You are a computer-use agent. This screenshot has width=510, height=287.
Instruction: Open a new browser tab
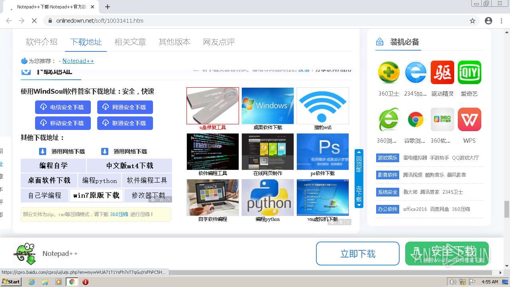coord(108,7)
